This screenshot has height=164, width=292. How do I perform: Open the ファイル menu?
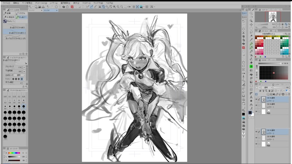coord(6,3)
